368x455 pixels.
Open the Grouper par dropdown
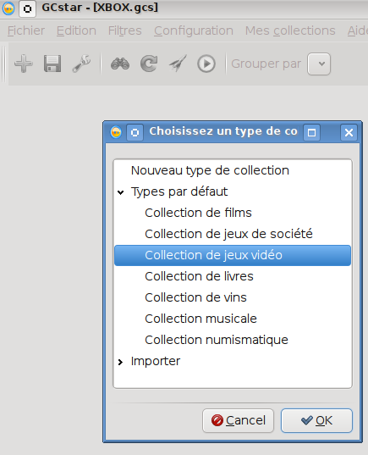coord(319,64)
